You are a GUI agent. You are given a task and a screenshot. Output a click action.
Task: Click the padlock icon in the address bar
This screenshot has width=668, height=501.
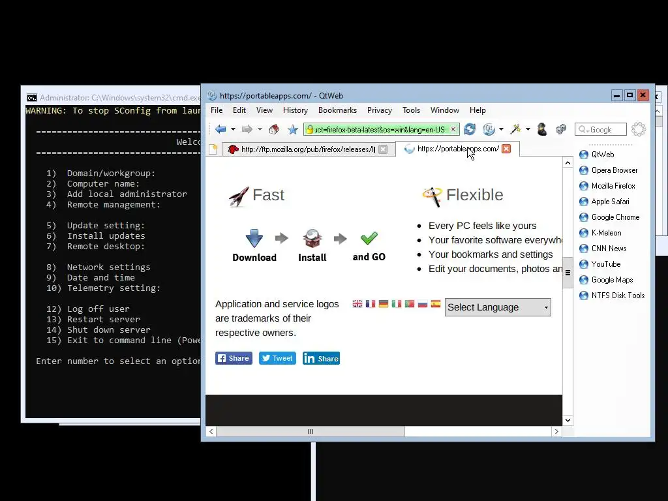click(x=310, y=129)
